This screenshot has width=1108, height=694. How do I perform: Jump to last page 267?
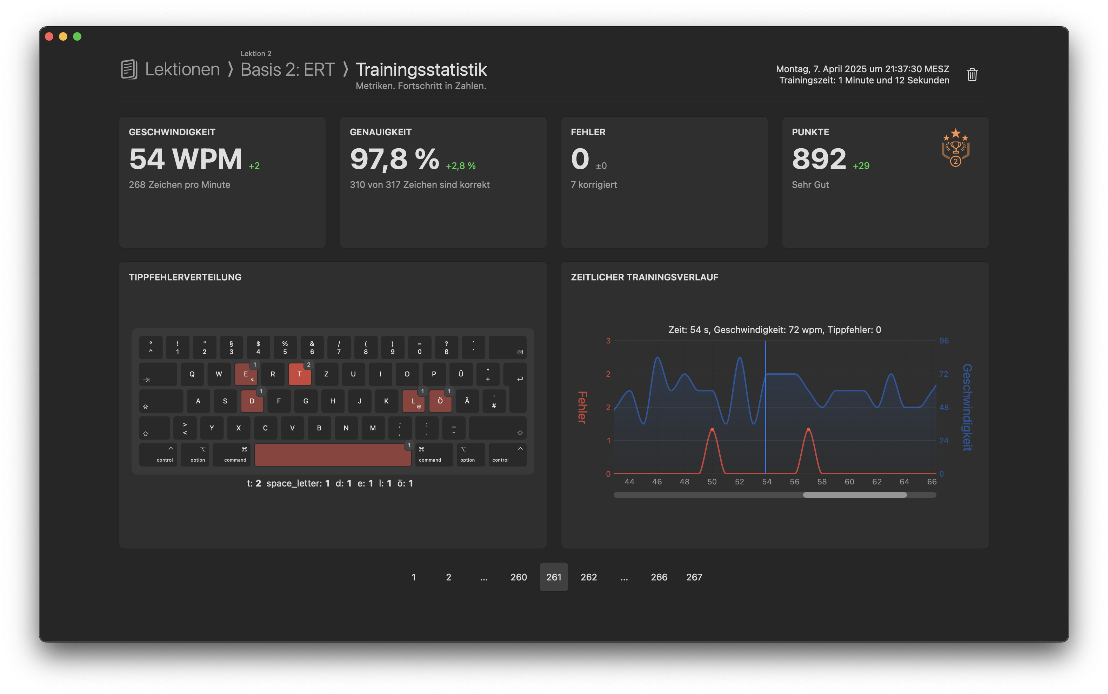point(694,577)
